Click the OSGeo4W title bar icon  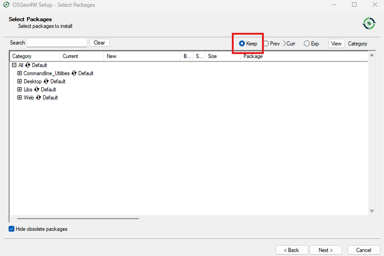pyautogui.click(x=5, y=5)
